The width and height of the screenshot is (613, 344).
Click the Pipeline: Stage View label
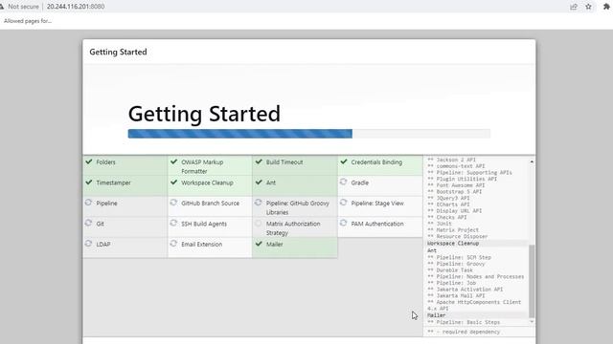pyautogui.click(x=377, y=204)
